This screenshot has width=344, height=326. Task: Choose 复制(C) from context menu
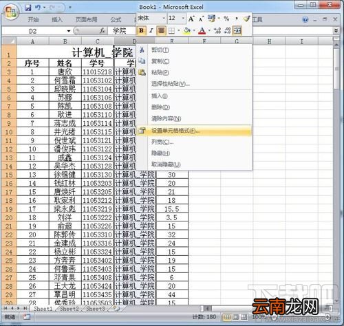(x=194, y=61)
